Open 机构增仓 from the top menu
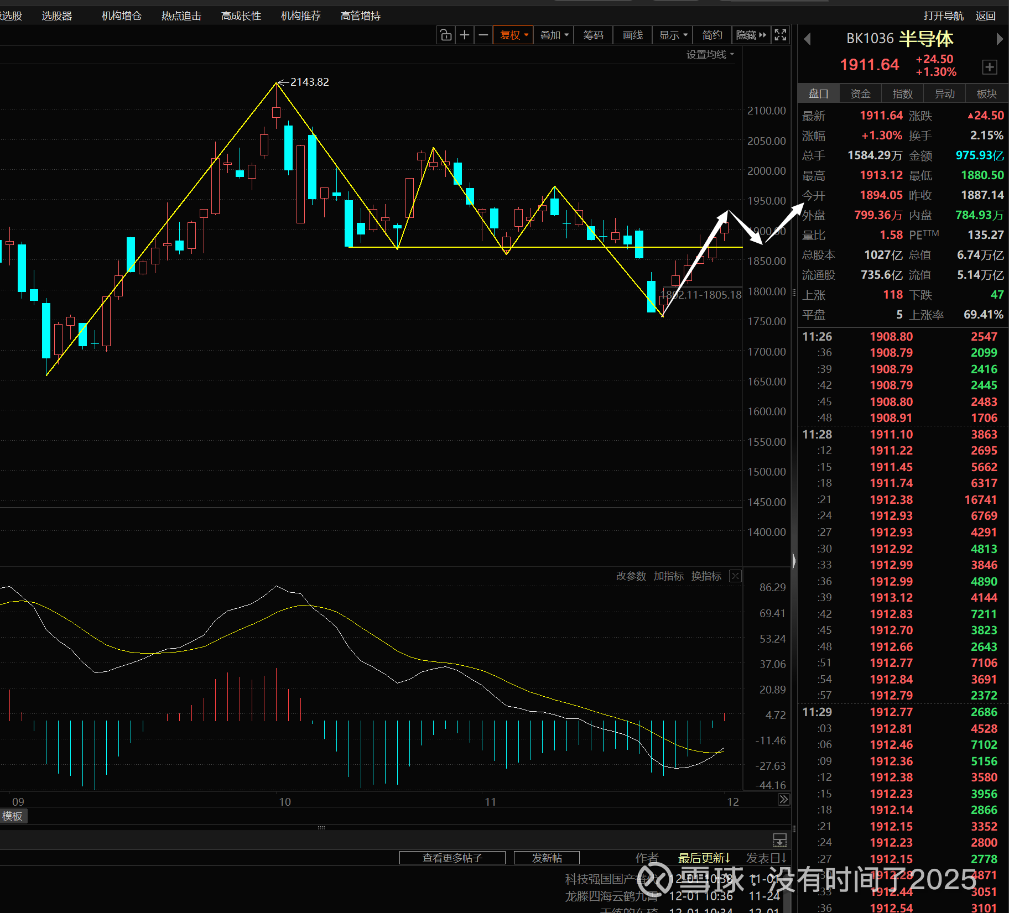The width and height of the screenshot is (1009, 913). [x=122, y=16]
